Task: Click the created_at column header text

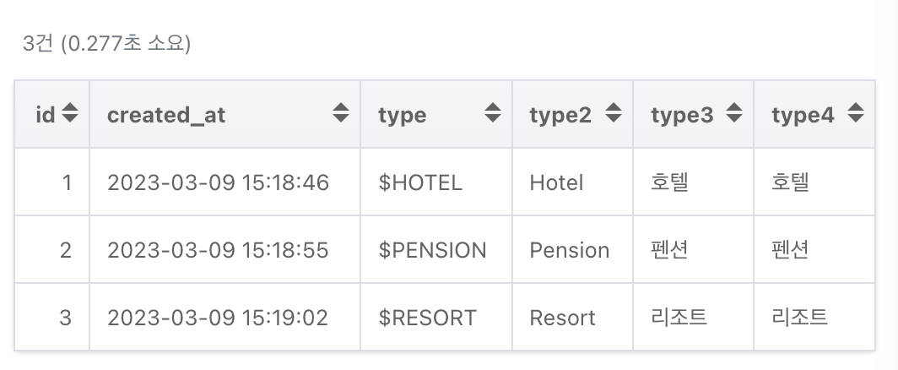Action: [x=166, y=115]
